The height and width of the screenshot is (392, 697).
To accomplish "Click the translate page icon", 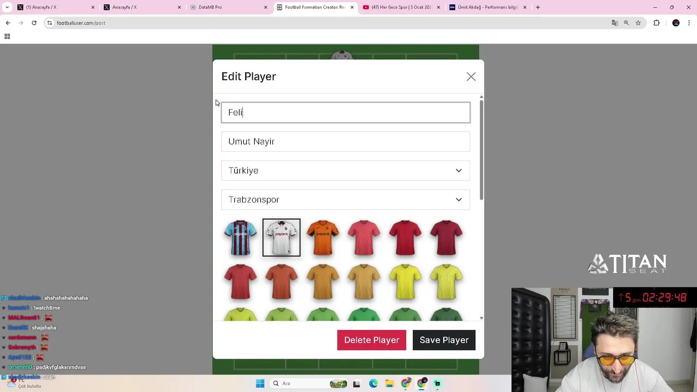I will pos(615,23).
